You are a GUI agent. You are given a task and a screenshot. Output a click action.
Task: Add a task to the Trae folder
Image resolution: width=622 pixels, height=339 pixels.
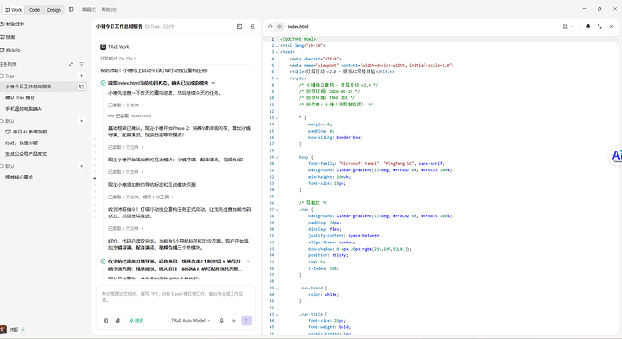[x=81, y=76]
